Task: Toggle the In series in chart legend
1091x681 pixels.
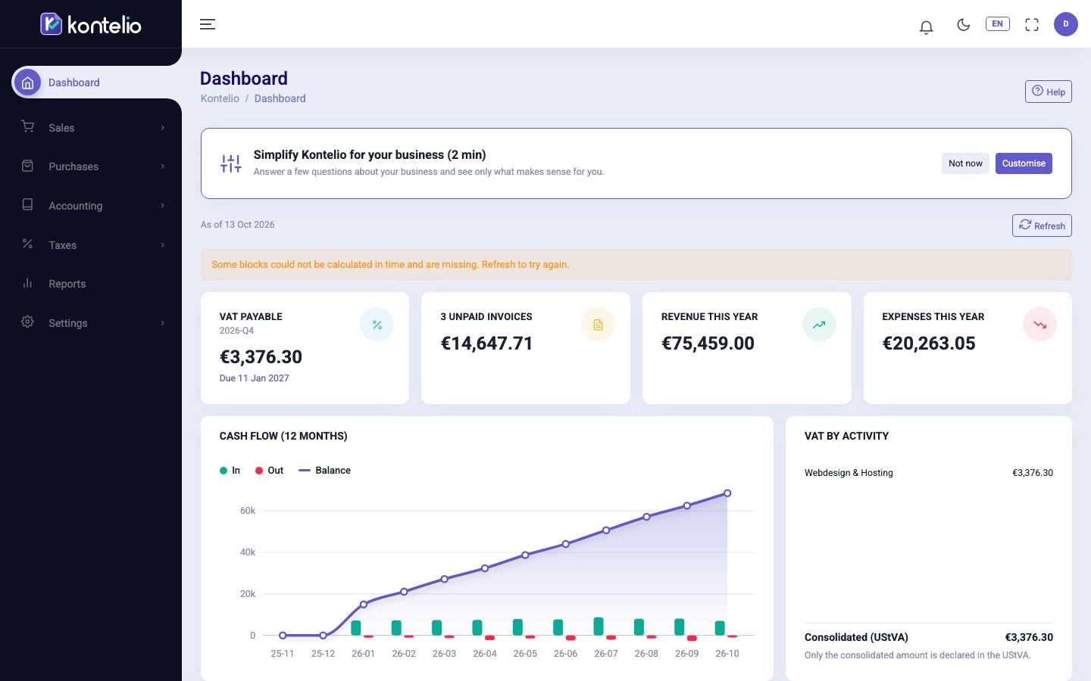Action: click(230, 471)
